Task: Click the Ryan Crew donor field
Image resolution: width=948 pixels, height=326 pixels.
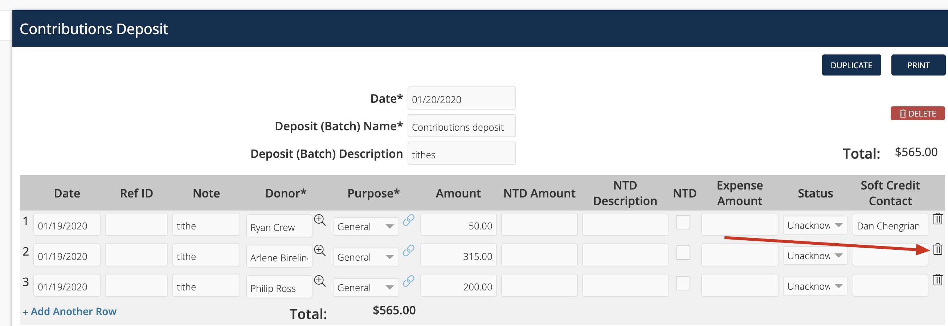Action: 279,226
